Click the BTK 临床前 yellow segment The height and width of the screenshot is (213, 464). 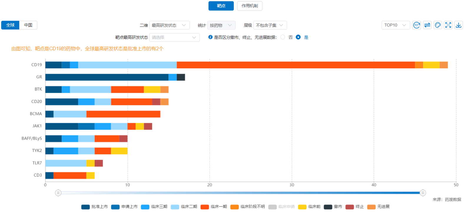click(x=152, y=89)
